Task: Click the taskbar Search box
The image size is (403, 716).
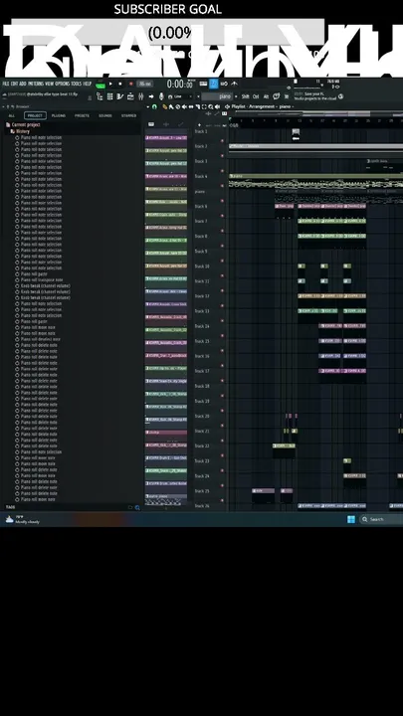Action: pyautogui.click(x=381, y=519)
